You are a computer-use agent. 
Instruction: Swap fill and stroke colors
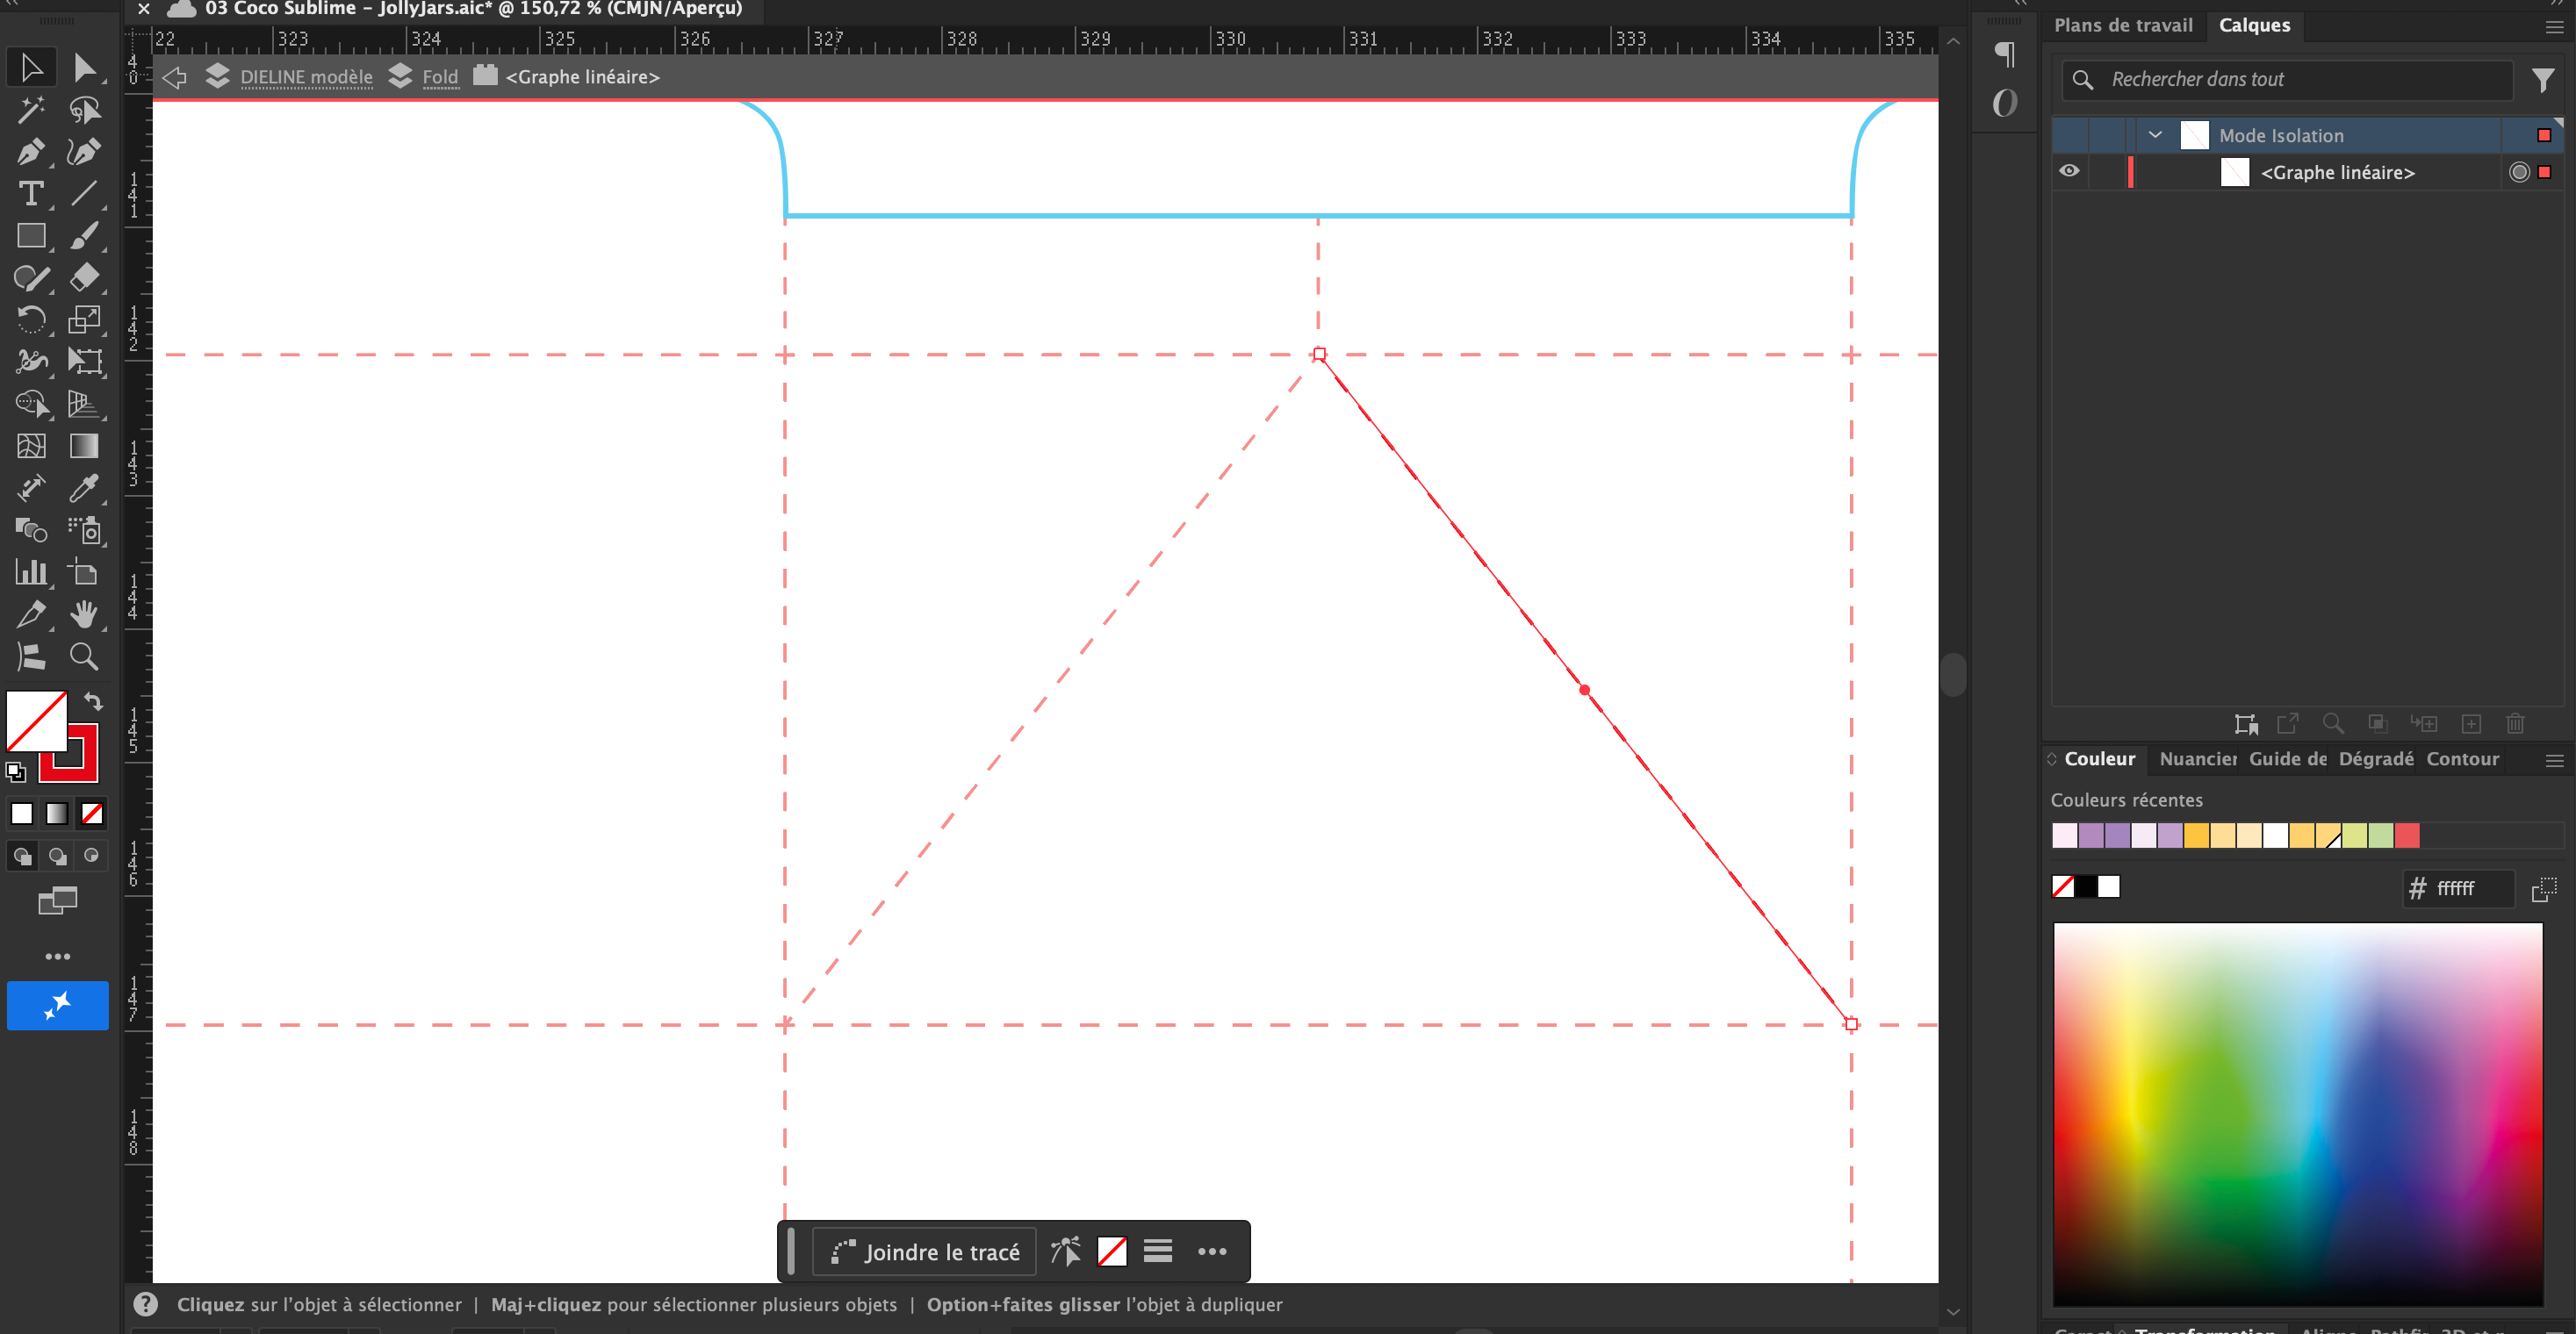click(x=93, y=701)
